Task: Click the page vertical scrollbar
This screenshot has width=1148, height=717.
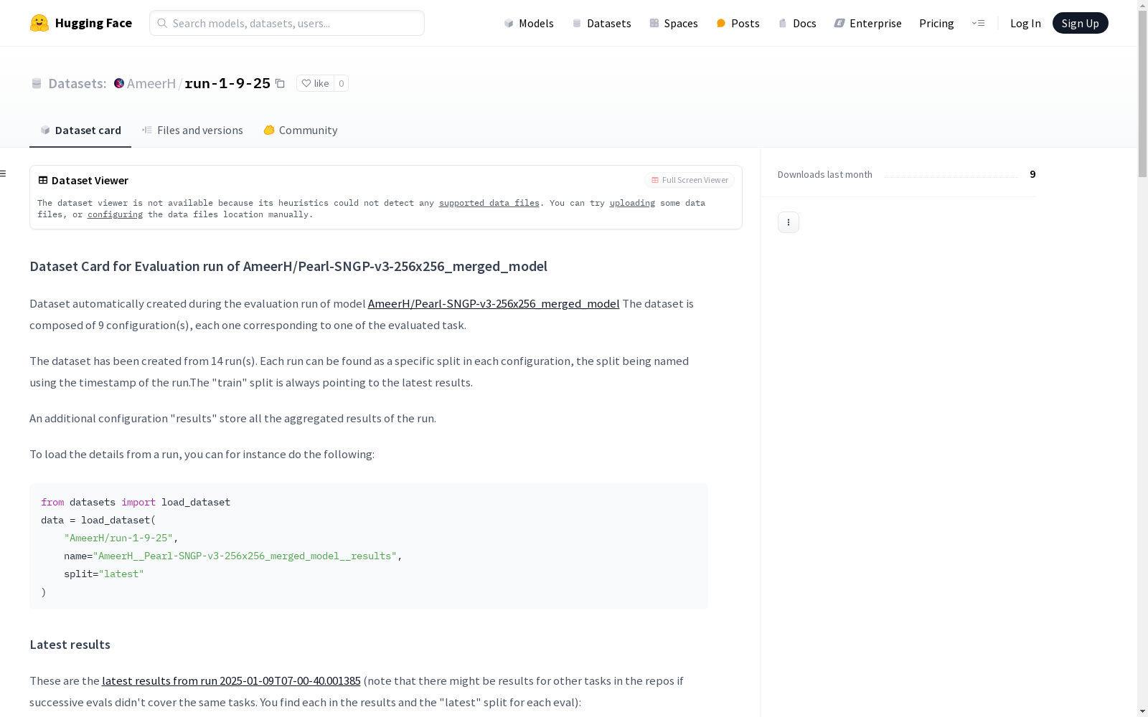Action: (1142, 93)
